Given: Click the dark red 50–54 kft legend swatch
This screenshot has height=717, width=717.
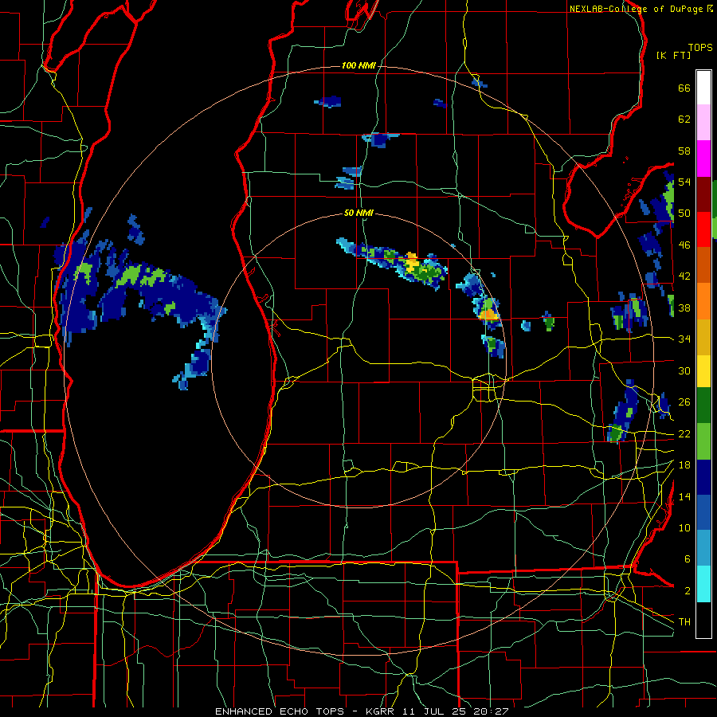Looking at the screenshot, I should [703, 194].
